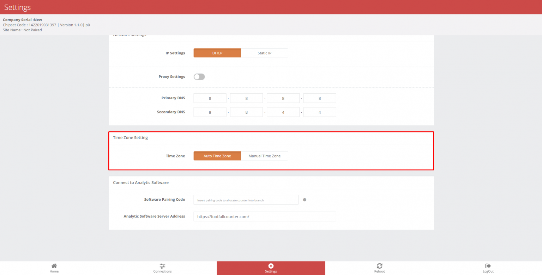
Task: Click second octet of Primary DNS
Action: coord(246,98)
